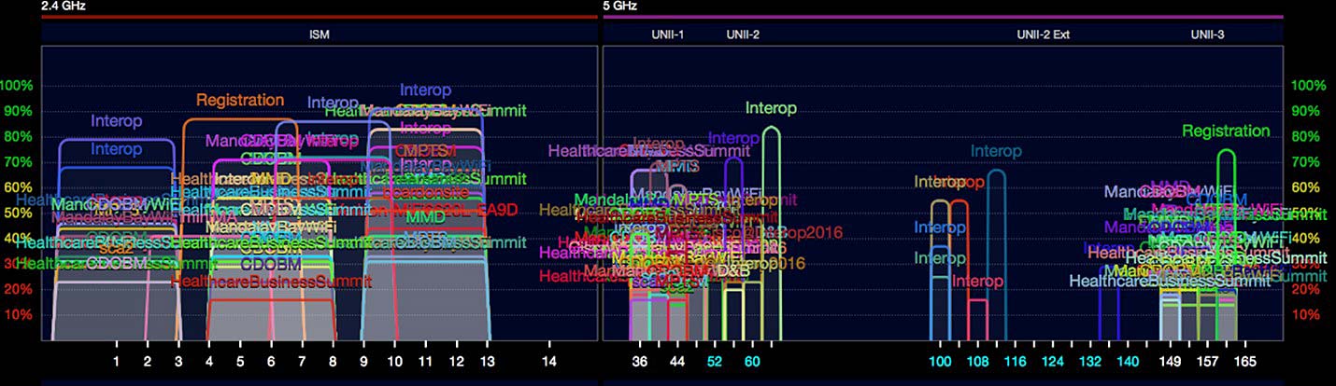Click 100% on the right signal axis

(x=1308, y=86)
